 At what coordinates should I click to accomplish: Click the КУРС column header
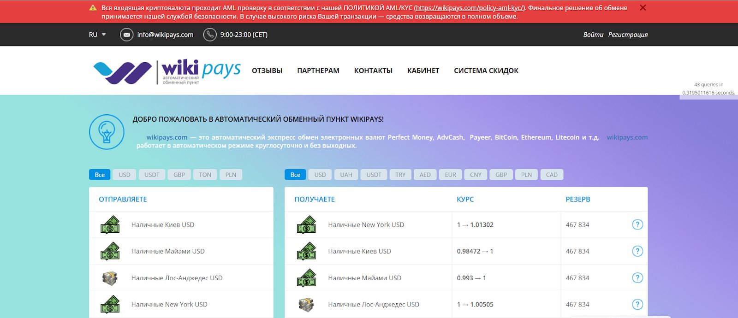(x=465, y=199)
